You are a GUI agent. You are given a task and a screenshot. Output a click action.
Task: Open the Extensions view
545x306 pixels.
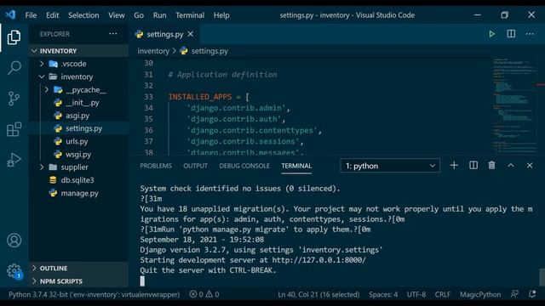point(14,129)
